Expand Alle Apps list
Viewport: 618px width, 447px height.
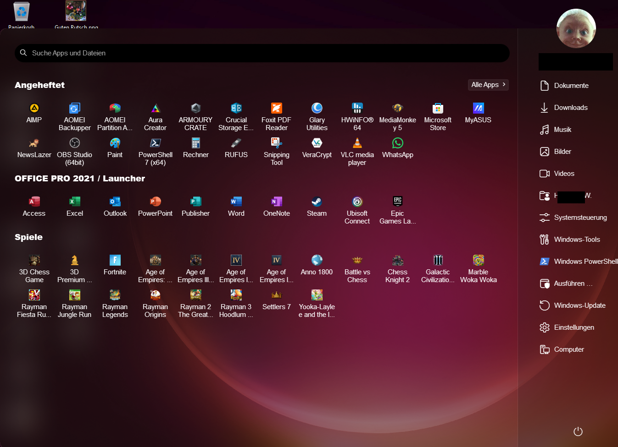pos(488,85)
